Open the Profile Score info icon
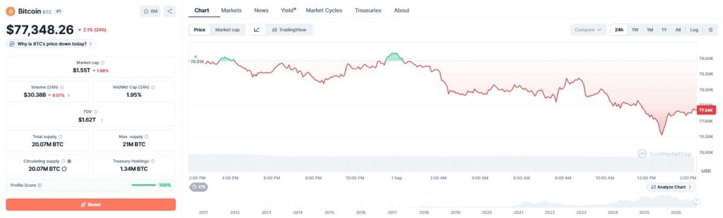 pyautogui.click(x=40, y=185)
